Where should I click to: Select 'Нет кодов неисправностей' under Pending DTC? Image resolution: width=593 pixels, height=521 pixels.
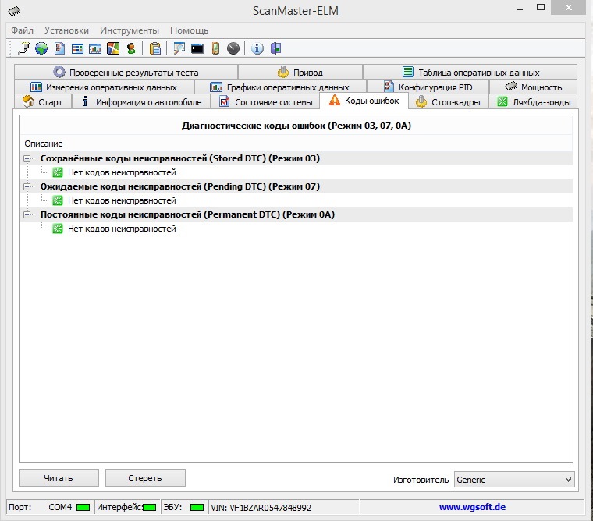[122, 200]
